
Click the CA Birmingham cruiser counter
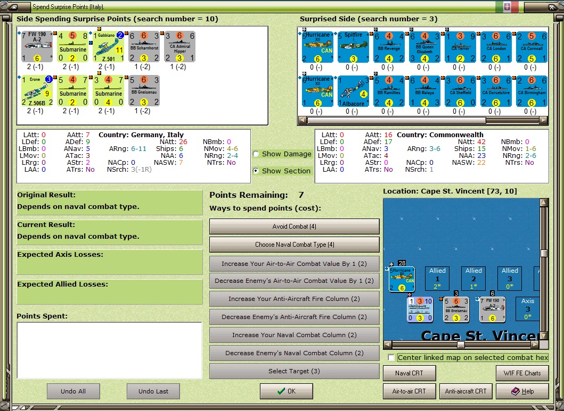532,91
